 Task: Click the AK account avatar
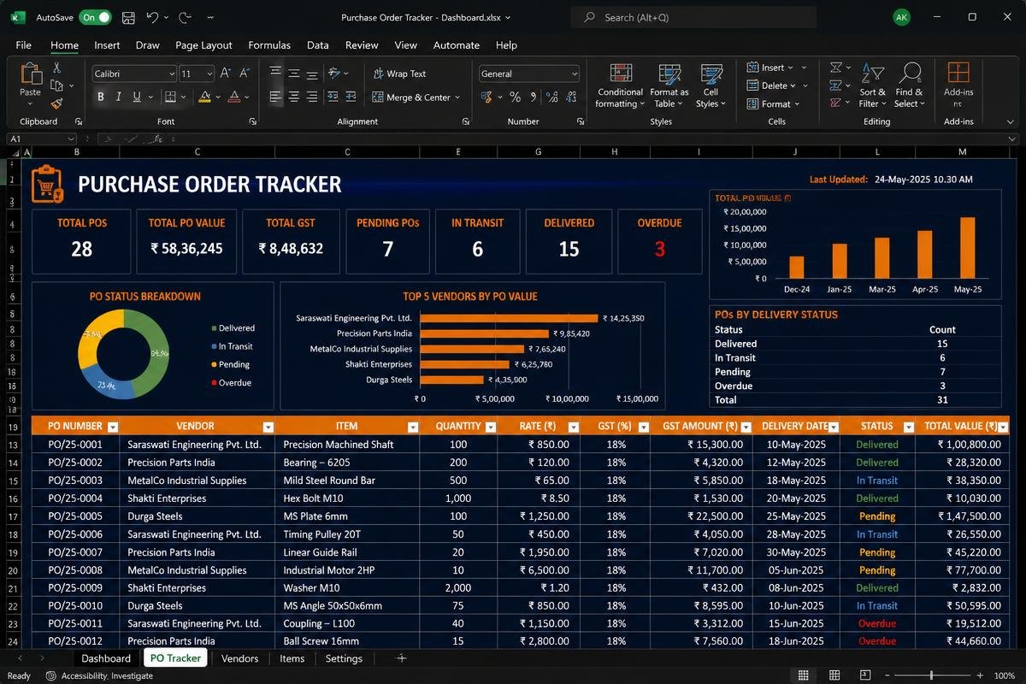(901, 17)
